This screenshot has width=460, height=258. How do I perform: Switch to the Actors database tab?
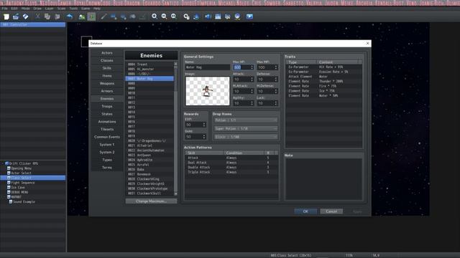107,53
